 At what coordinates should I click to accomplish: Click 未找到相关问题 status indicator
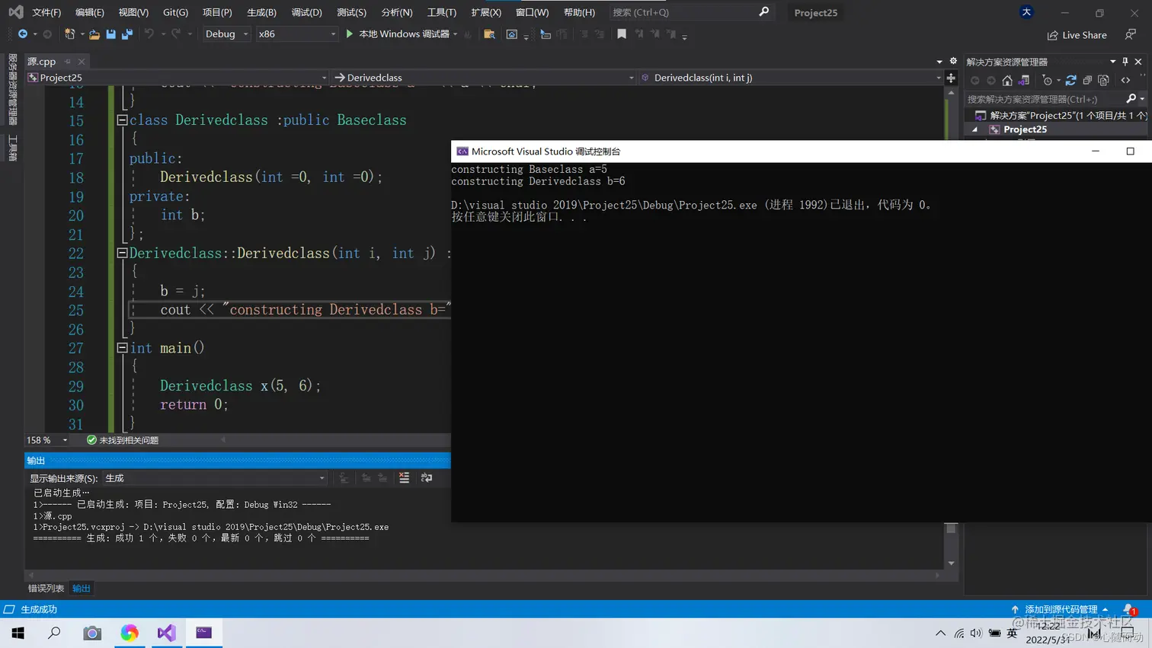pos(123,440)
